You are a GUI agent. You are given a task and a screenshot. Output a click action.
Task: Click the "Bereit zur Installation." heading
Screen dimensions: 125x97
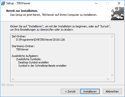click(22, 11)
